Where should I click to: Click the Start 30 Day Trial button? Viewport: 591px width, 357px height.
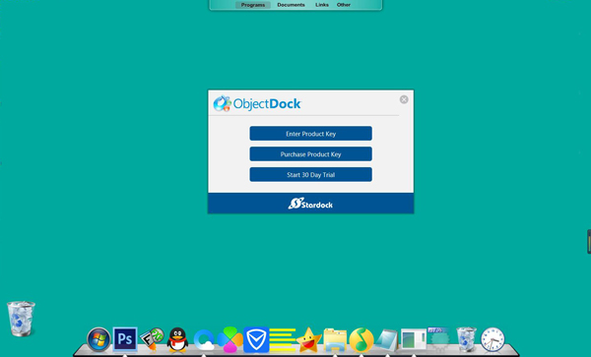[310, 174]
